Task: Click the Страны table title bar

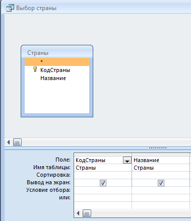Action: (57, 52)
